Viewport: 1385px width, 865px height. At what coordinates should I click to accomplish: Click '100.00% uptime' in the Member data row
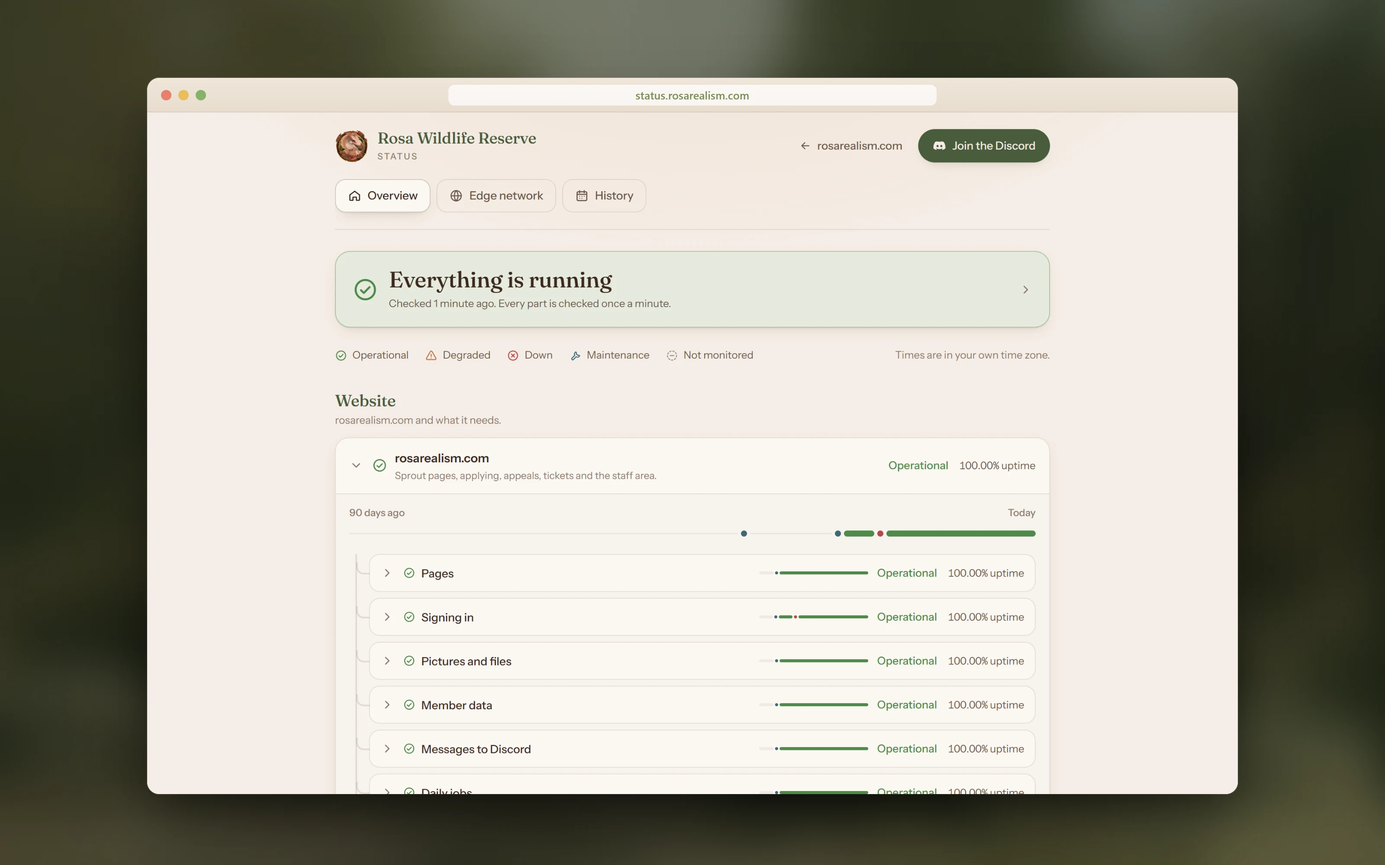[x=986, y=705]
